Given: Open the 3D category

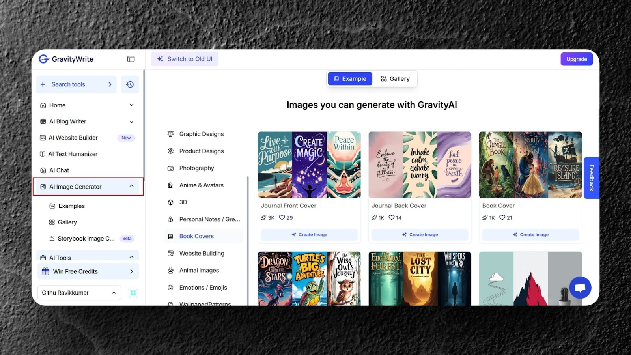Looking at the screenshot, I should click(x=183, y=202).
